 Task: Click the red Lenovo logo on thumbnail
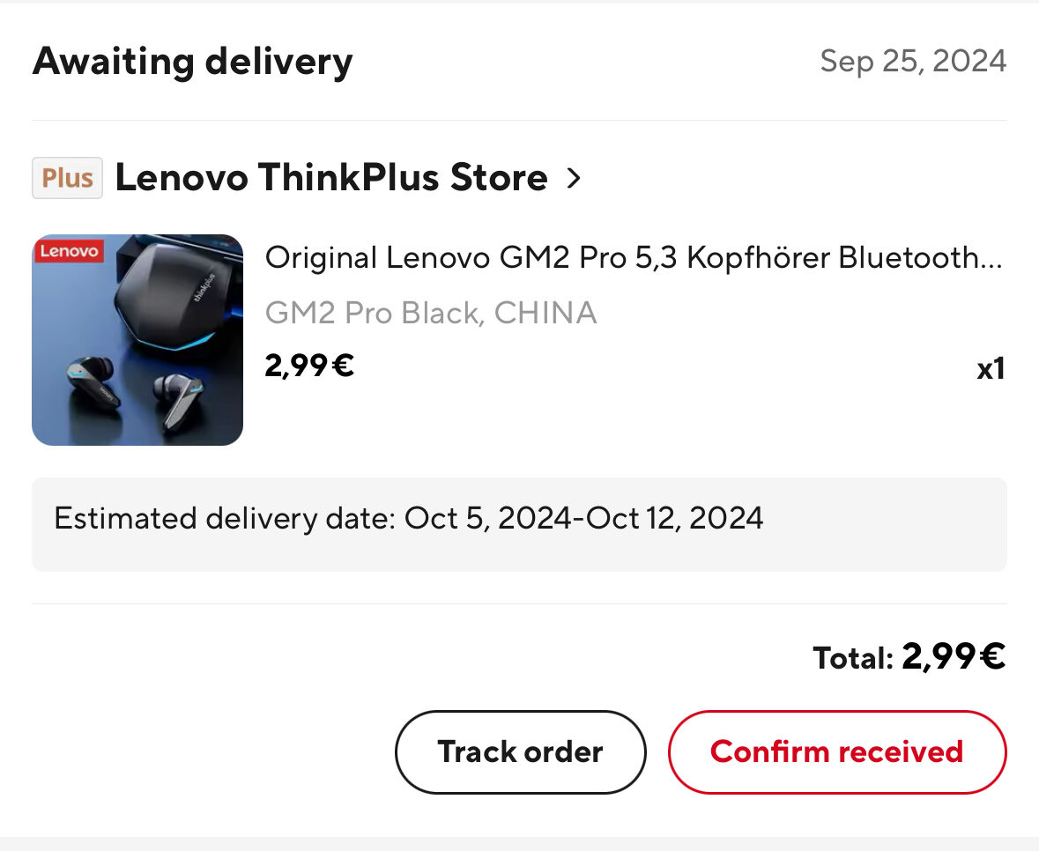[69, 251]
